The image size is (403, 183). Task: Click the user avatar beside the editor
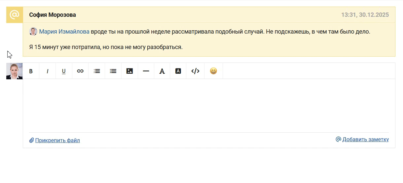pos(15,71)
